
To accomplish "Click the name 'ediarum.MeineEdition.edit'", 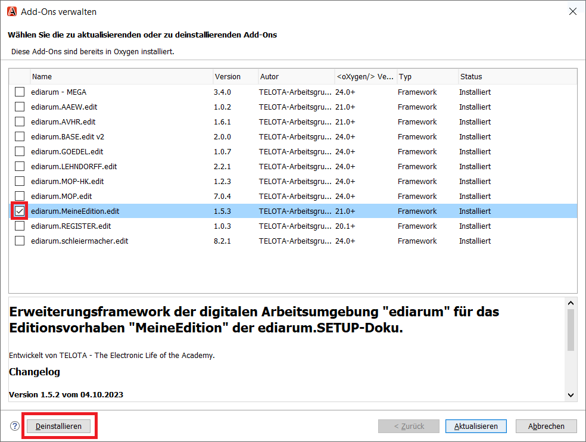I will click(75, 211).
